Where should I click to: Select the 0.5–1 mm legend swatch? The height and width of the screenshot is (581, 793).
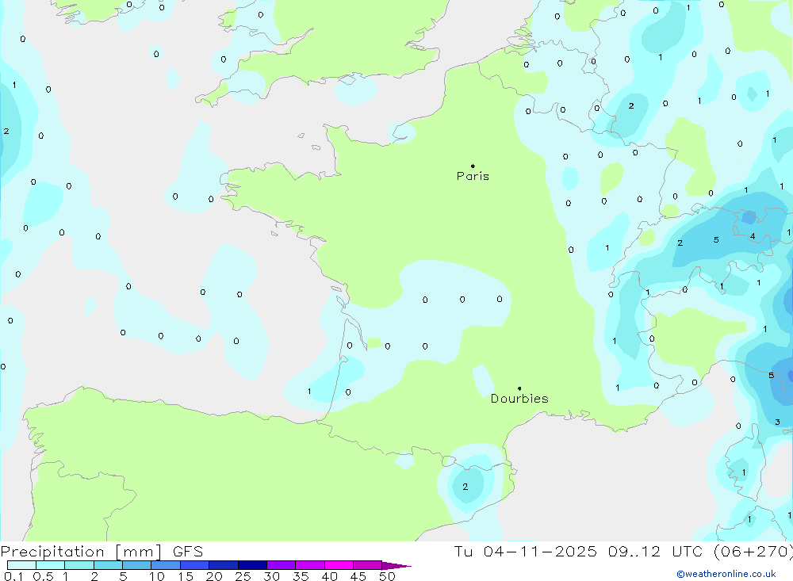(50, 565)
